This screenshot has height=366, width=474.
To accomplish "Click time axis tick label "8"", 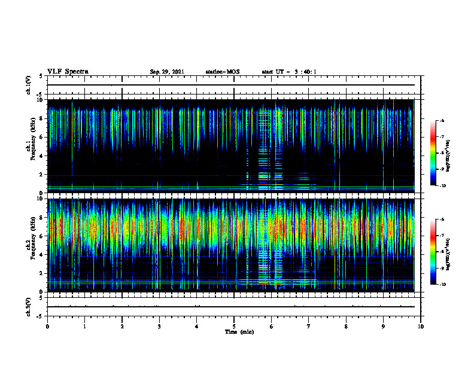I will [346, 327].
